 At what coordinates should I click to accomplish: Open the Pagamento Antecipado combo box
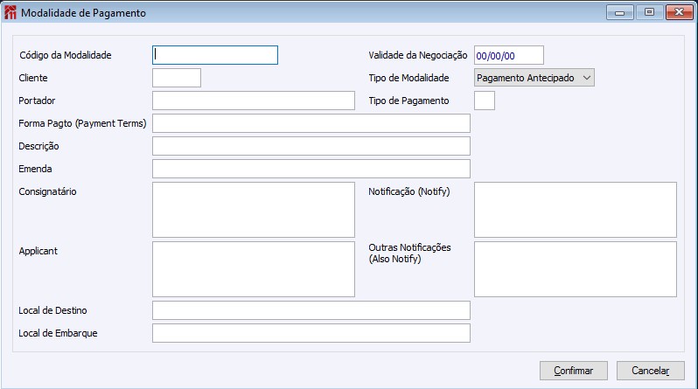click(x=534, y=78)
